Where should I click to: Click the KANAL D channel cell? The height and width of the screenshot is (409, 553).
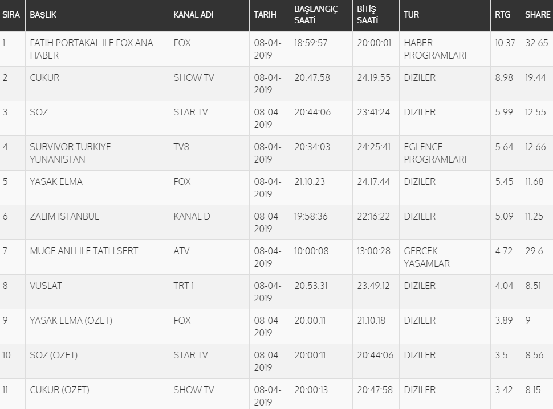click(192, 216)
